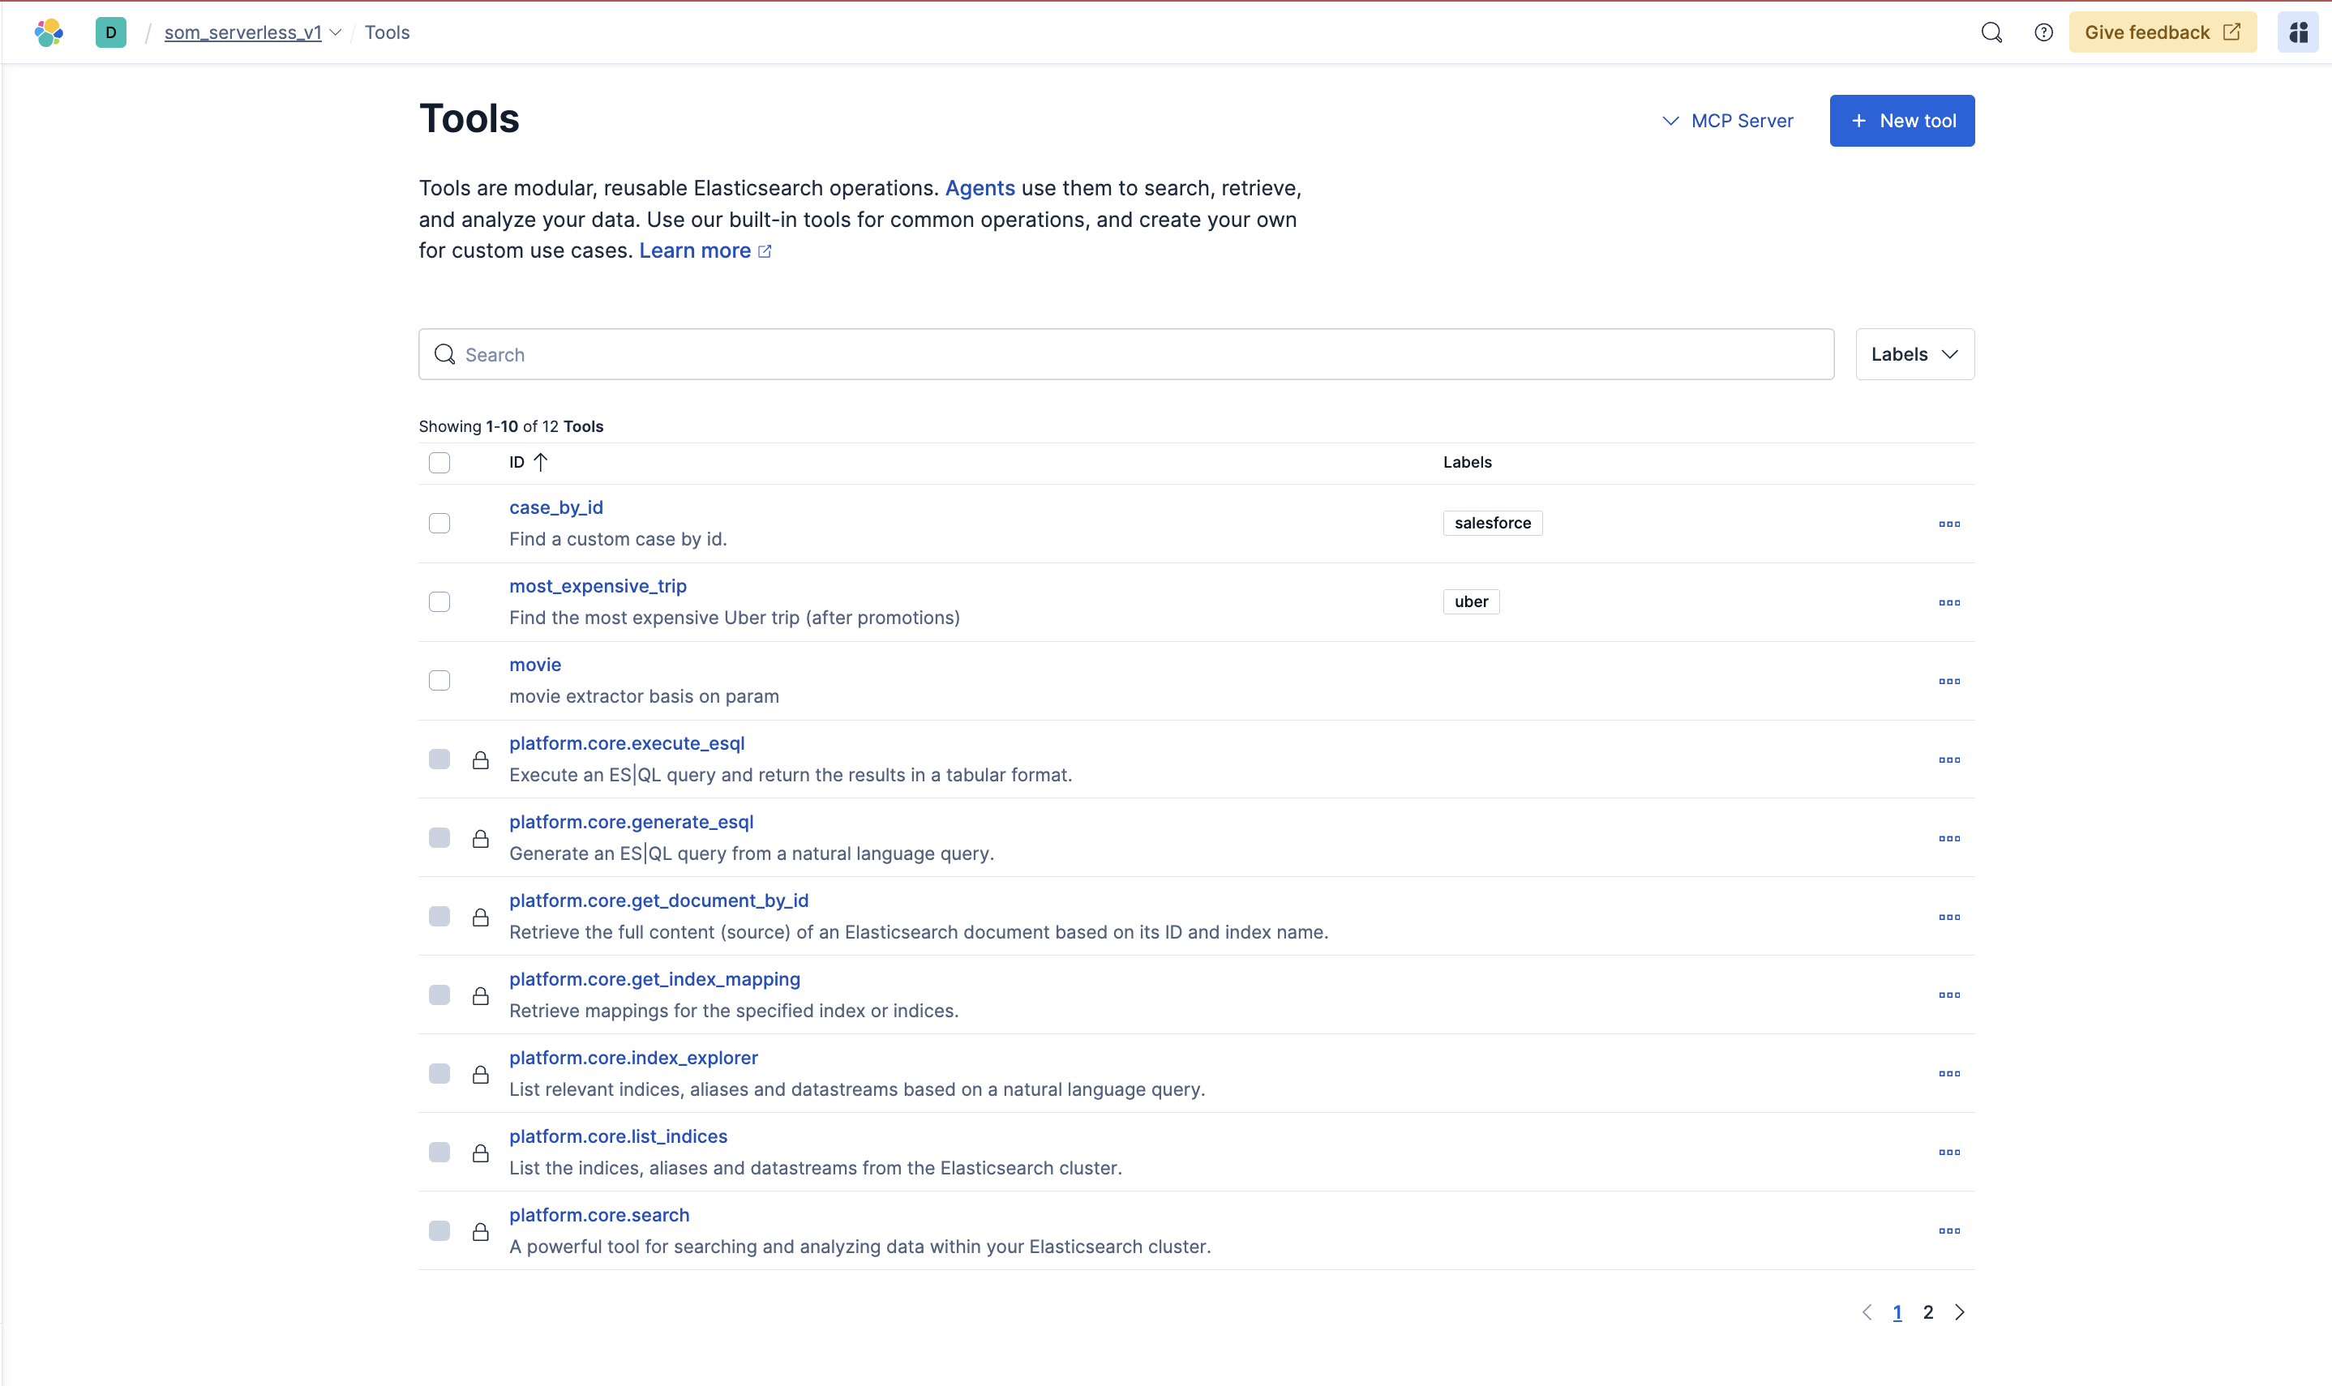Viewport: 2332px width, 1386px height.
Task: Click the sort arrow on the ID column
Action: [542, 461]
